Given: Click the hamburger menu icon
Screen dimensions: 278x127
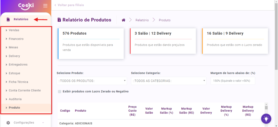Looking at the screenshot, I should tap(45, 6).
